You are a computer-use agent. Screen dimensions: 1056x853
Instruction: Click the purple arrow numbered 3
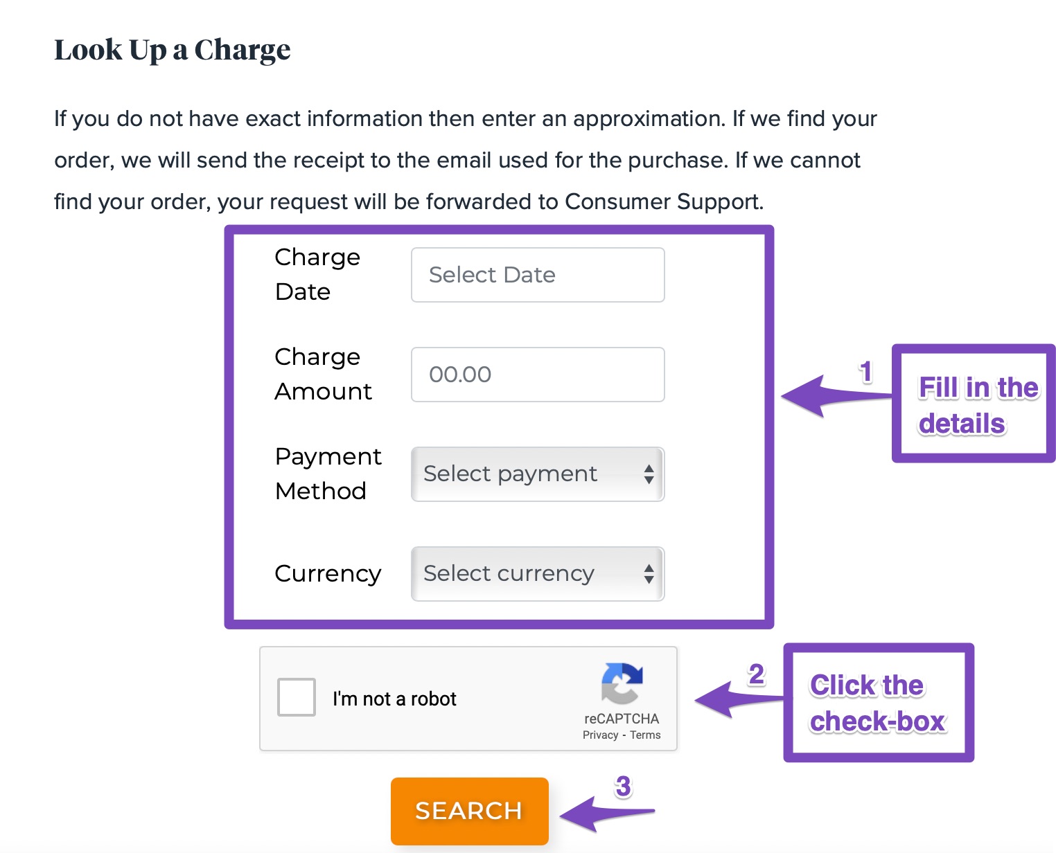(607, 814)
